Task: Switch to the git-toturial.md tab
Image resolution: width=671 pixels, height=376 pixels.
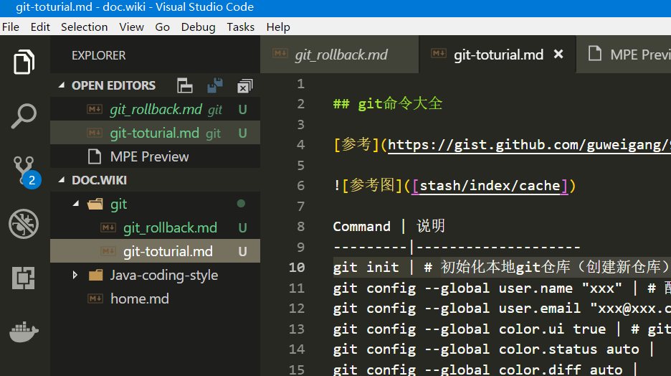Action: [498, 55]
